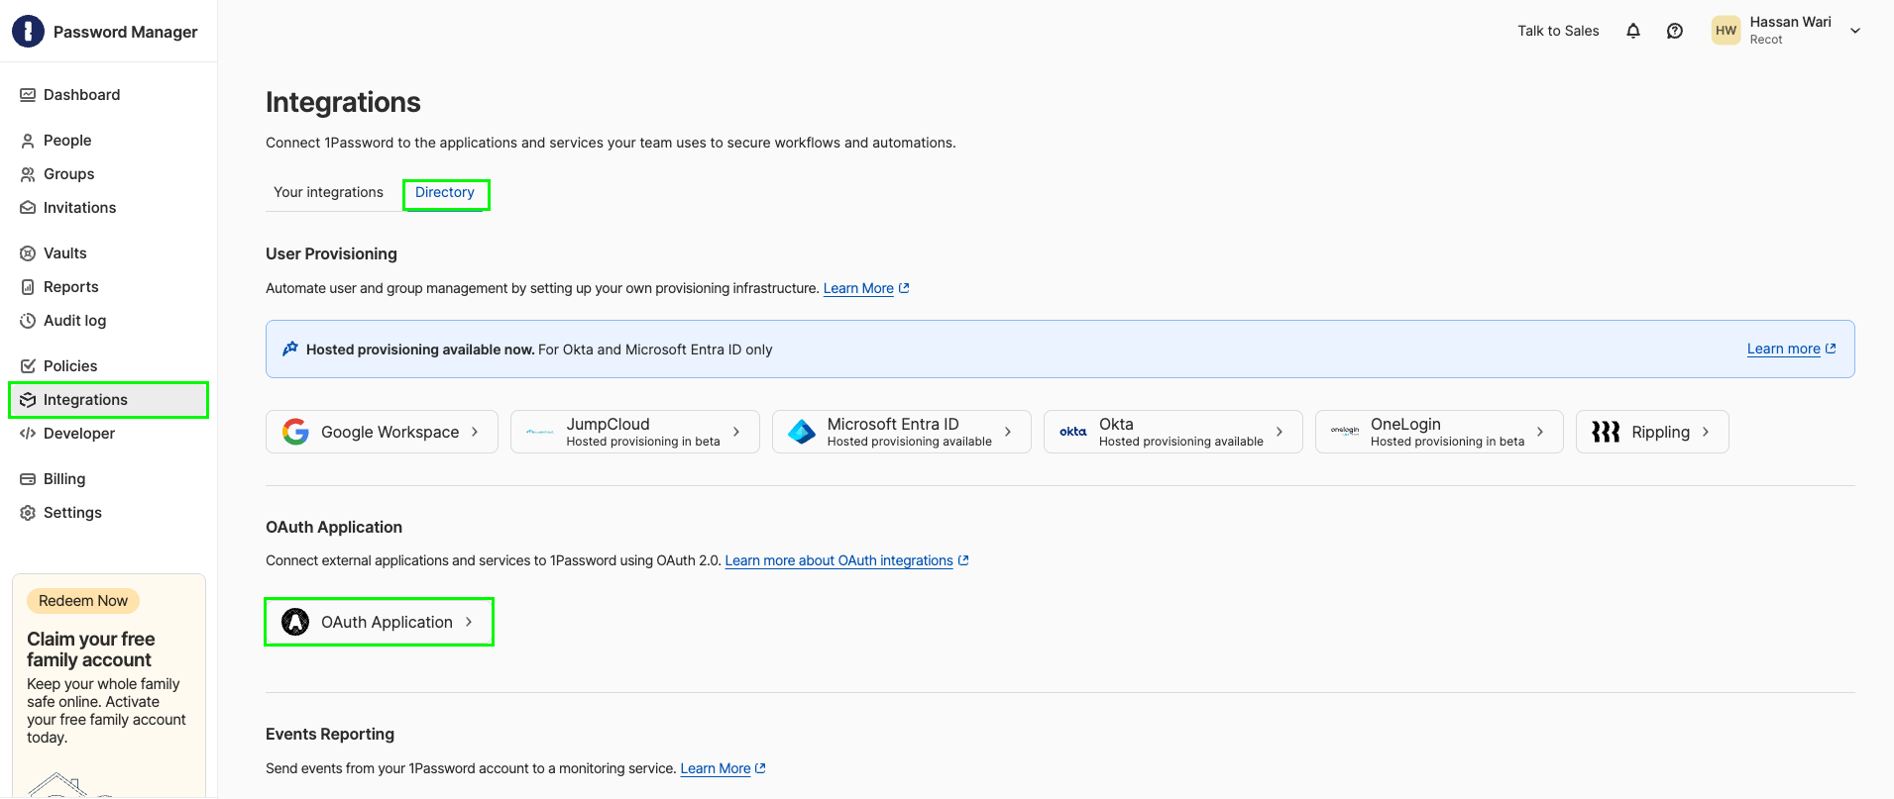
Task: Click the Groups sidebar icon
Action: 28,174
